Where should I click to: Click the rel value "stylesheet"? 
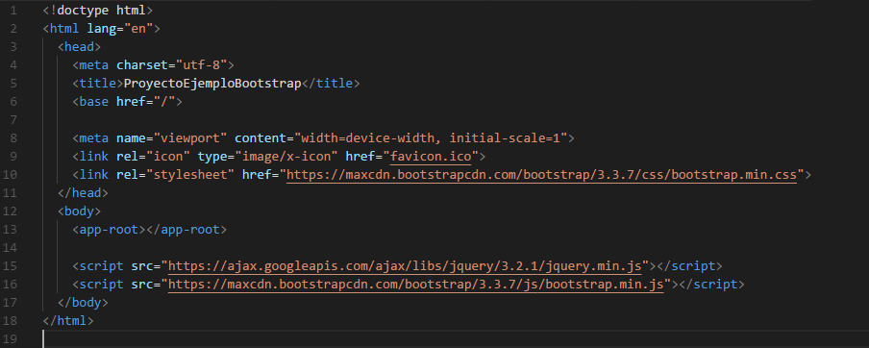pos(190,175)
